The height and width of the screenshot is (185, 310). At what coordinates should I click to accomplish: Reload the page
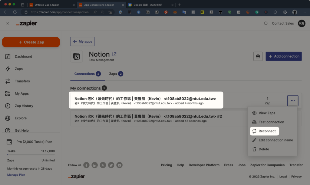(x=15, y=12)
